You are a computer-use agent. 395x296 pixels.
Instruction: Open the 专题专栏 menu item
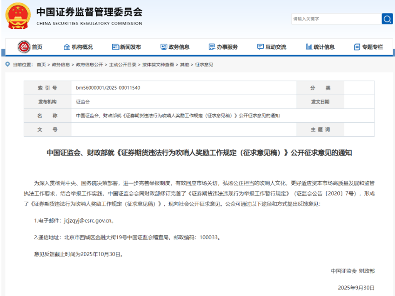[372, 47]
